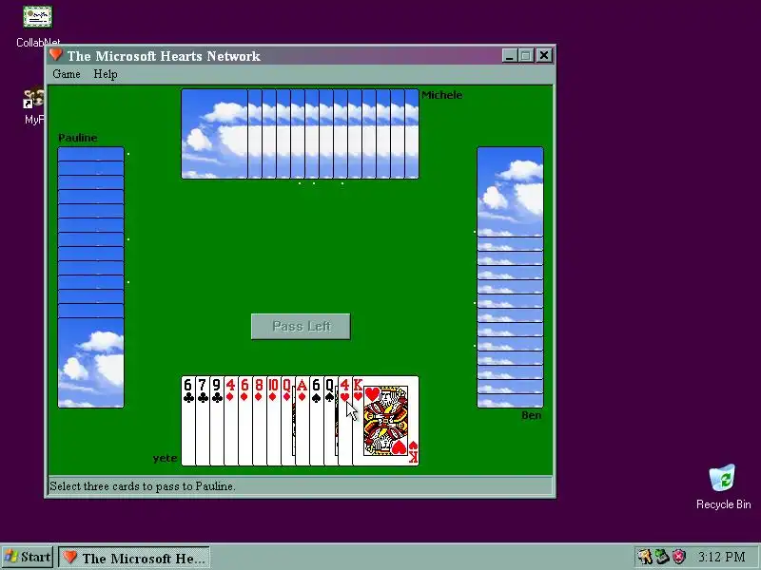761x570 pixels.
Task: Click the Pass Left button
Action: 301,326
